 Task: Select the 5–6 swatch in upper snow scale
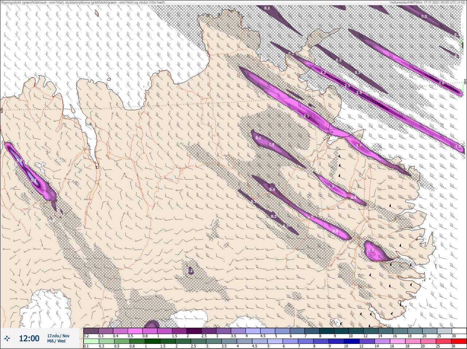click(x=282, y=331)
